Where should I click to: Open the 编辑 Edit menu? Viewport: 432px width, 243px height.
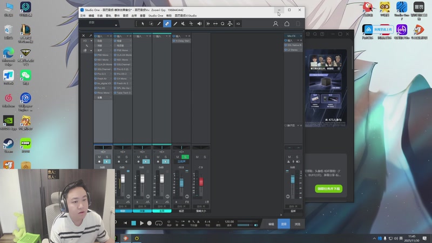[91, 16]
